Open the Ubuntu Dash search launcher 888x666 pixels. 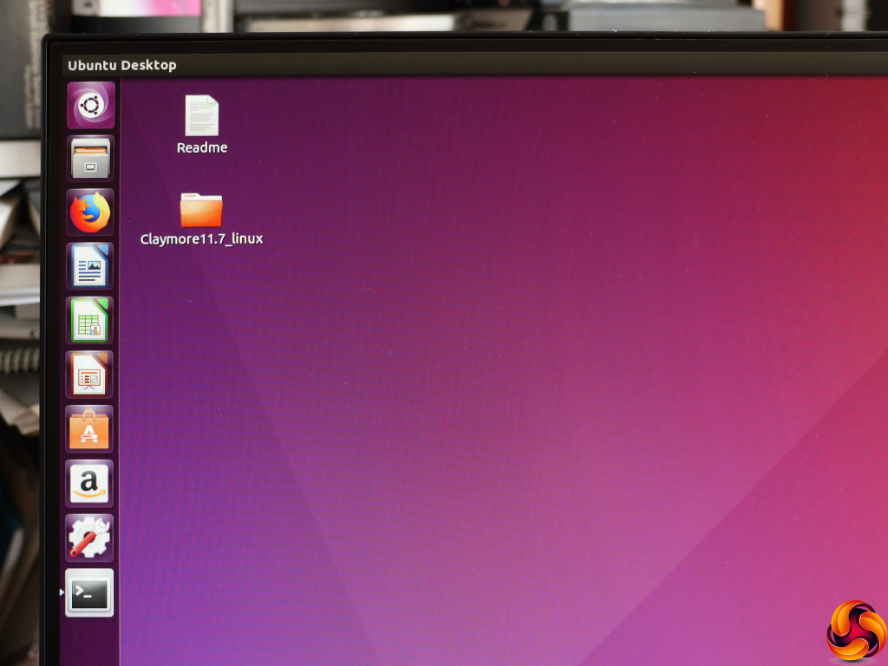[90, 105]
